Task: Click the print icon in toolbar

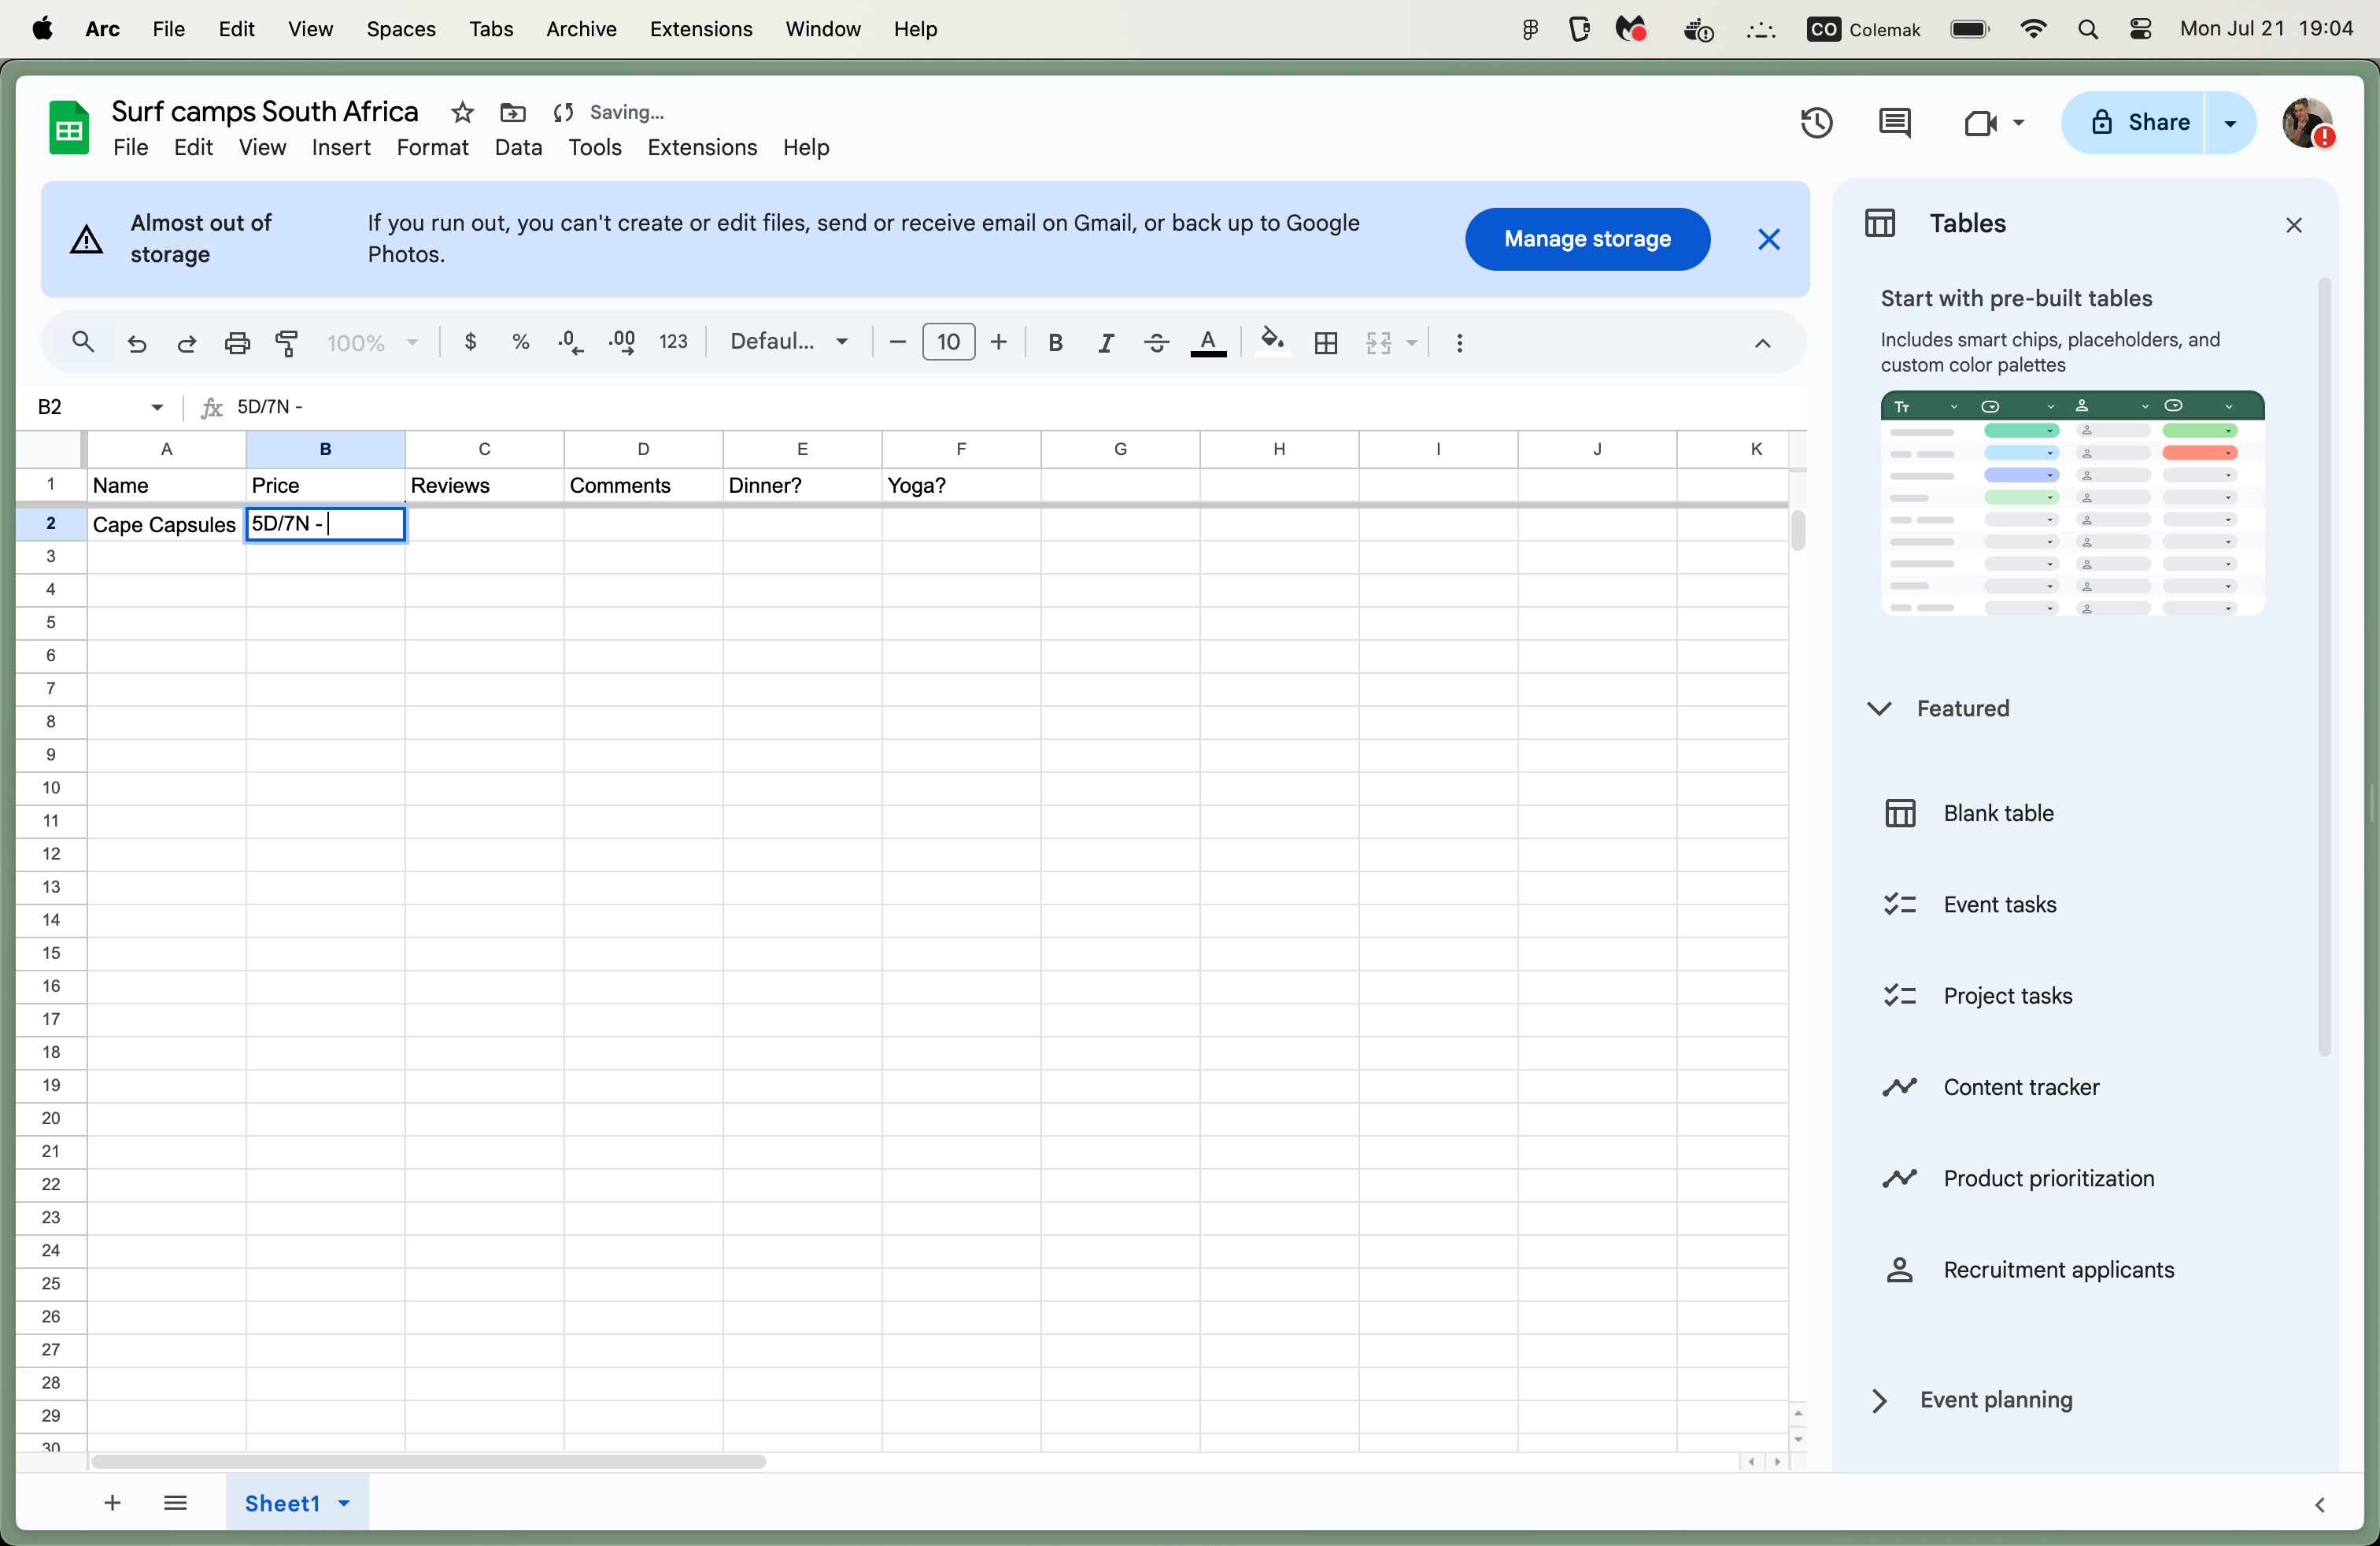Action: pyautogui.click(x=237, y=343)
